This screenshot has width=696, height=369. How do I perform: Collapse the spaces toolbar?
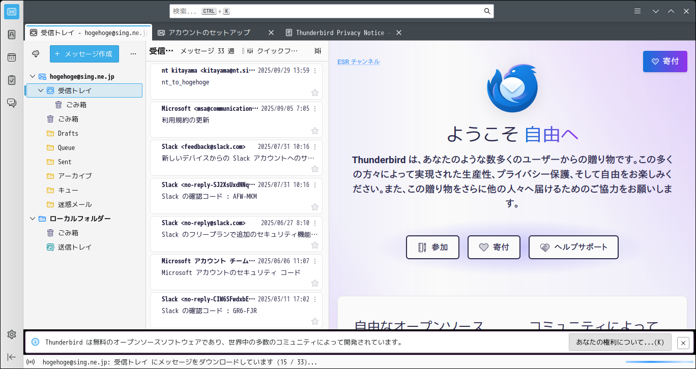pyautogui.click(x=12, y=356)
